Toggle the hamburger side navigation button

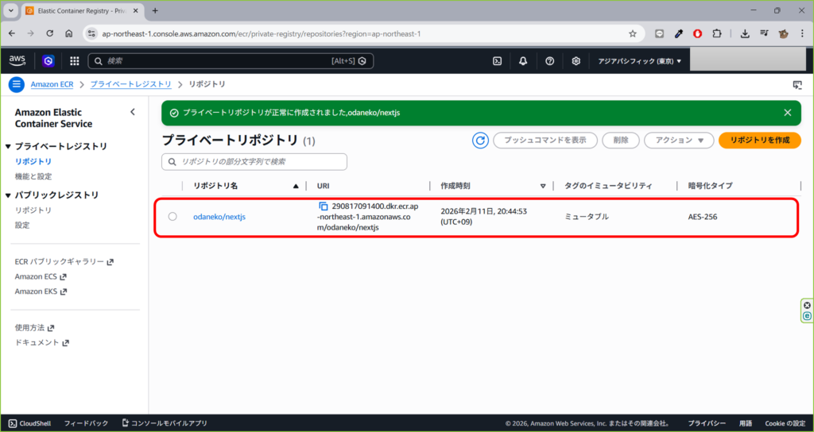coord(17,84)
